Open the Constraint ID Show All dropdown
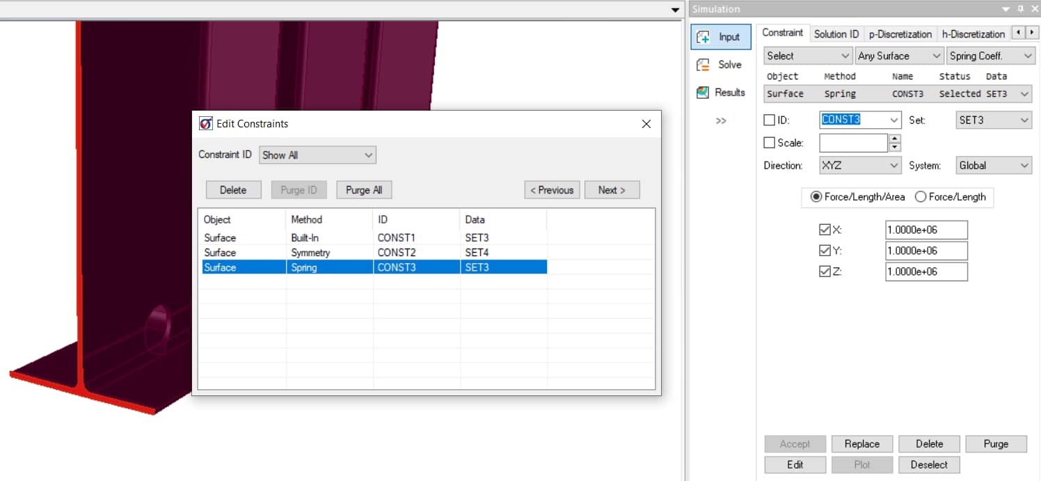This screenshot has height=481, width=1041. (x=317, y=155)
